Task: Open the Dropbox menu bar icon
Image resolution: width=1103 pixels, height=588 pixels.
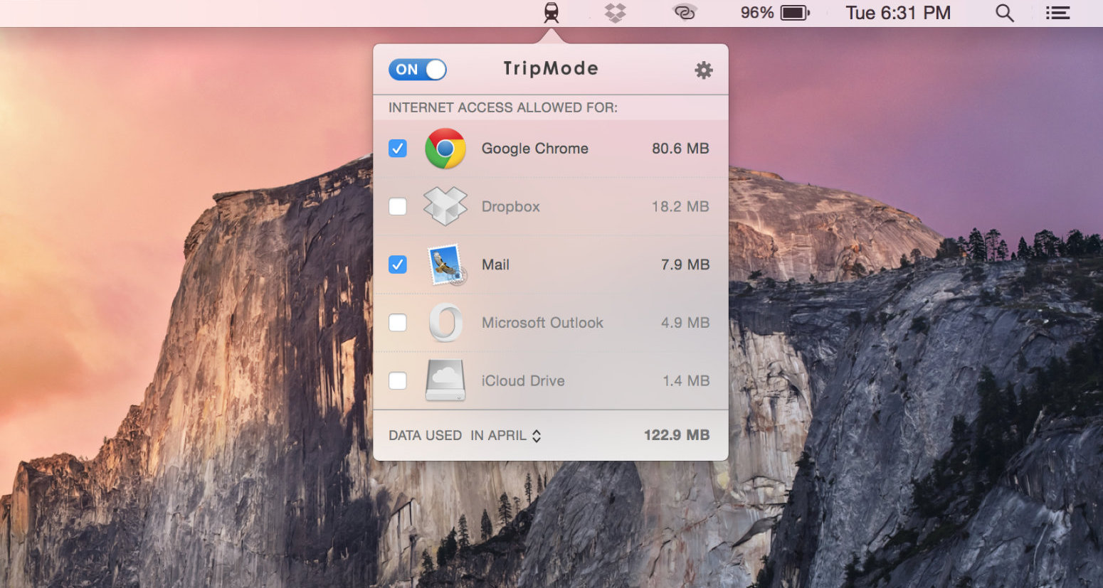Action: [x=616, y=13]
